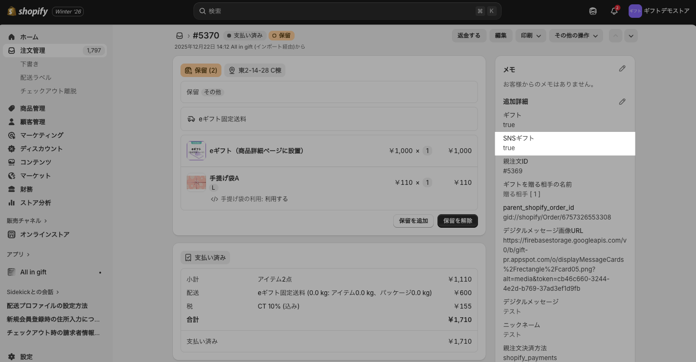
Task: Click the eギフト固定送料 truck icon
Action: 191,119
